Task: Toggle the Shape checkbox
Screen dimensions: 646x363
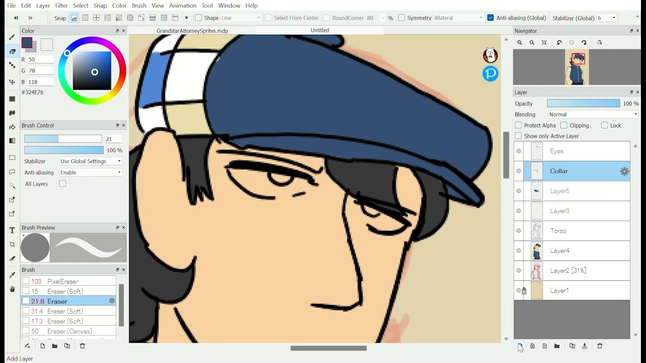Action: click(198, 18)
